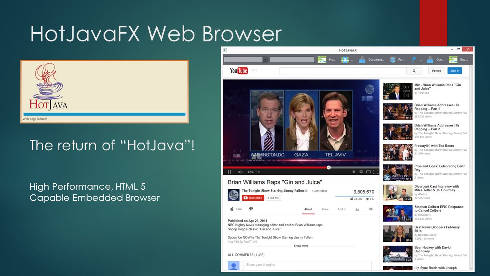
Task: Click the 3,061,599 subscriber count
Action: (x=273, y=198)
